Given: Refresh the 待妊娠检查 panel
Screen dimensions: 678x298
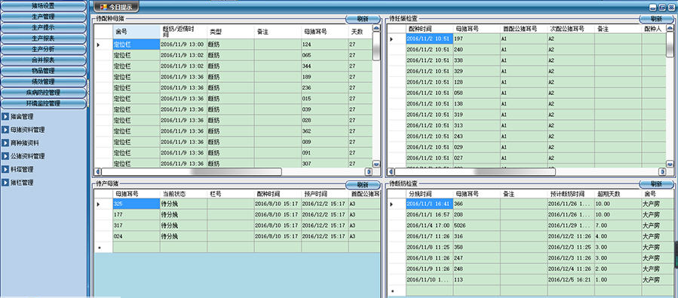Looking at the screenshot, I should click(656, 19).
